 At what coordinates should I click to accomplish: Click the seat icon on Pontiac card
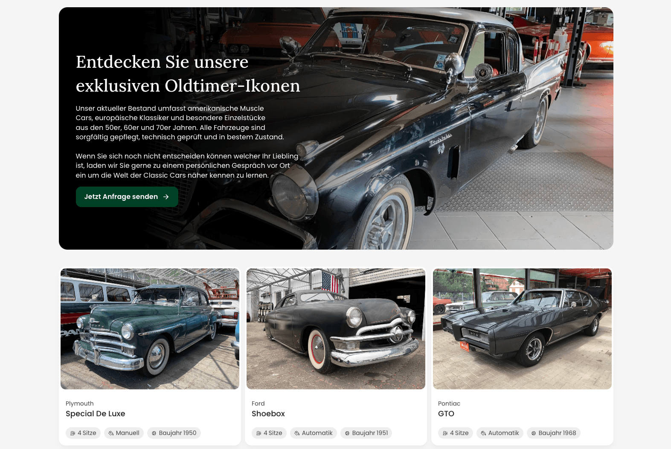pos(445,433)
